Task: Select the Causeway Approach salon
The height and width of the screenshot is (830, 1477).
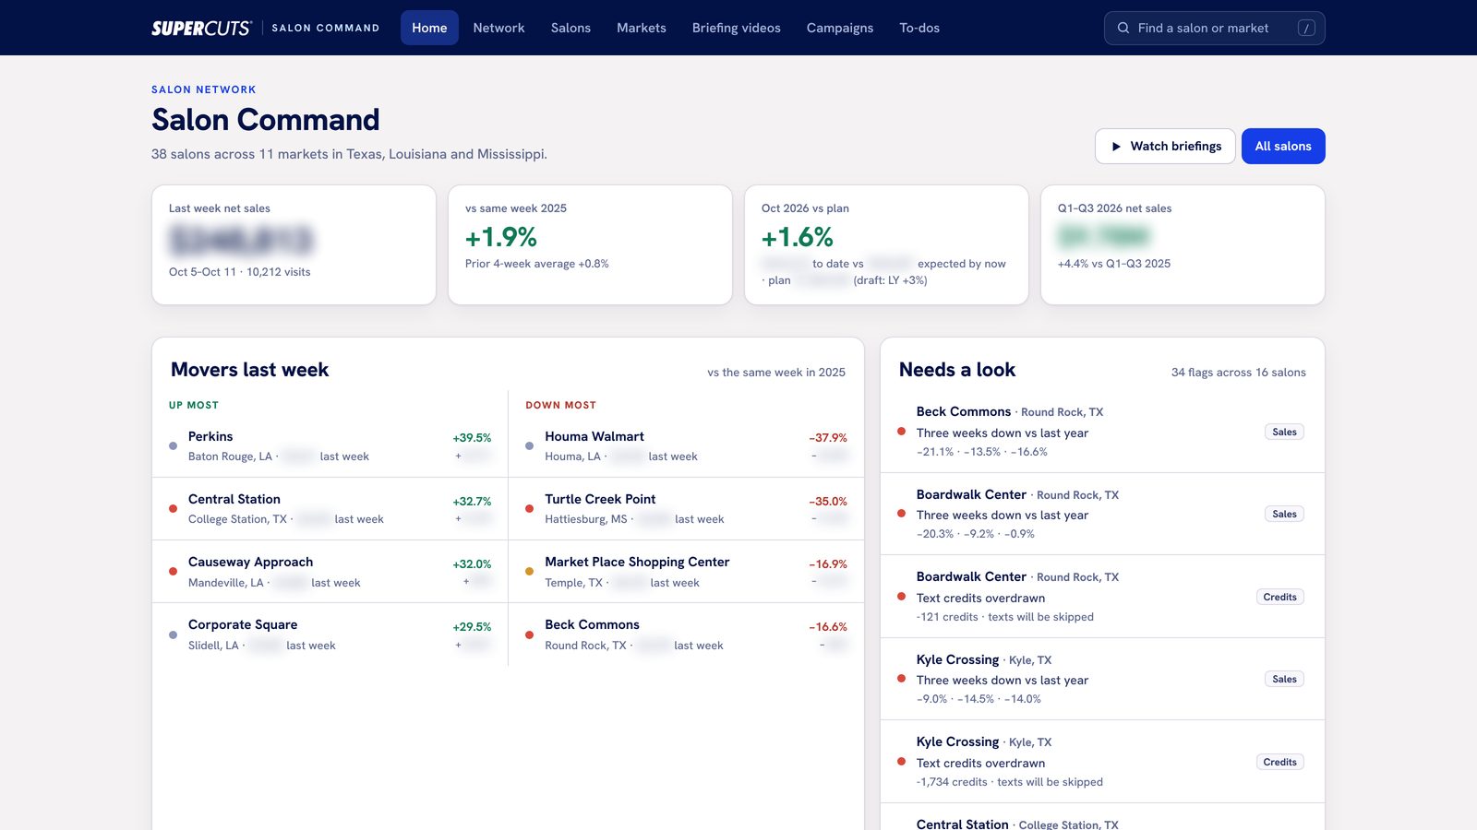Action: [x=330, y=572]
